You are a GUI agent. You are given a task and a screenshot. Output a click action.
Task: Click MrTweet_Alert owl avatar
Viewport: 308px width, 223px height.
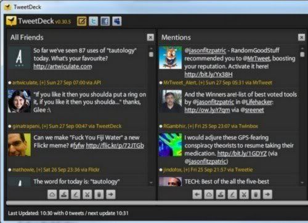tap(171, 58)
